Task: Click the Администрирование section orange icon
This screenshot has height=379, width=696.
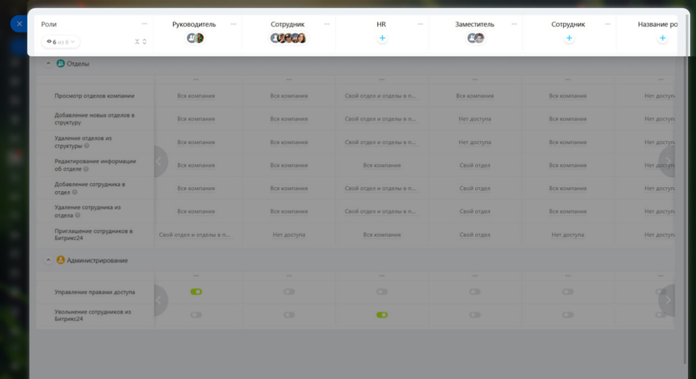Action: coord(60,260)
